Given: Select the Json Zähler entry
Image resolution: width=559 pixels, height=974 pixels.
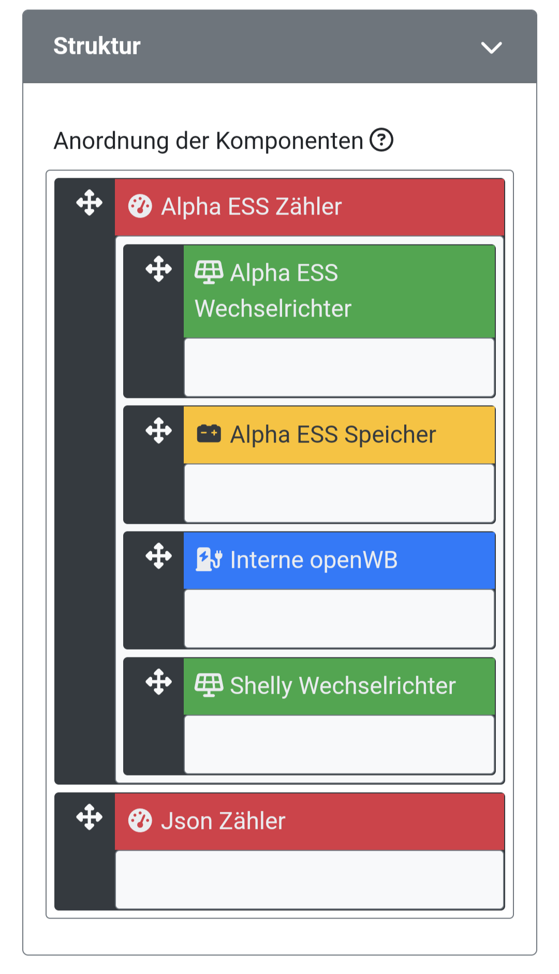Looking at the screenshot, I should [x=224, y=821].
